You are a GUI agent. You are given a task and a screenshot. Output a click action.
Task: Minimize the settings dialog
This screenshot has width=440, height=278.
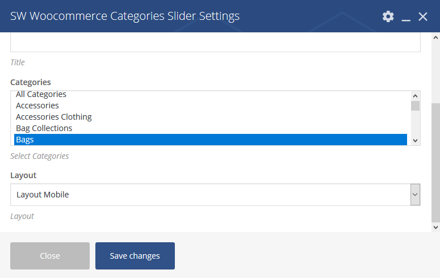406,17
